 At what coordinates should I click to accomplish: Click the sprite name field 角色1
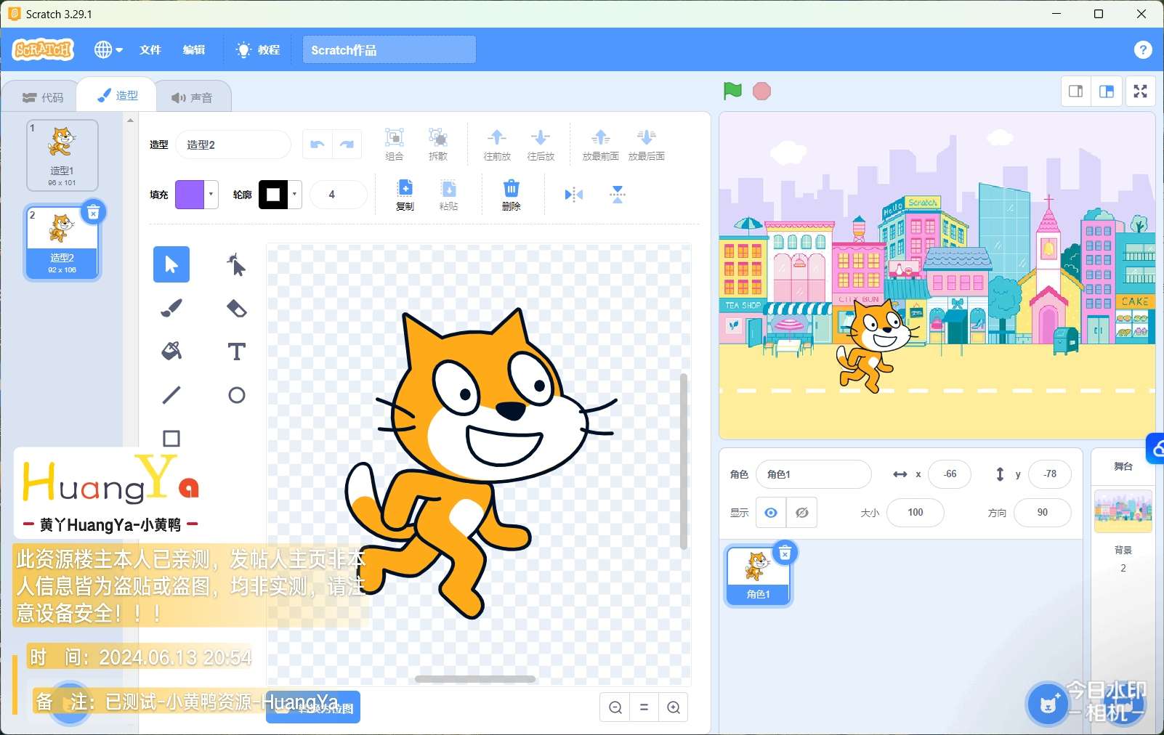(x=813, y=474)
